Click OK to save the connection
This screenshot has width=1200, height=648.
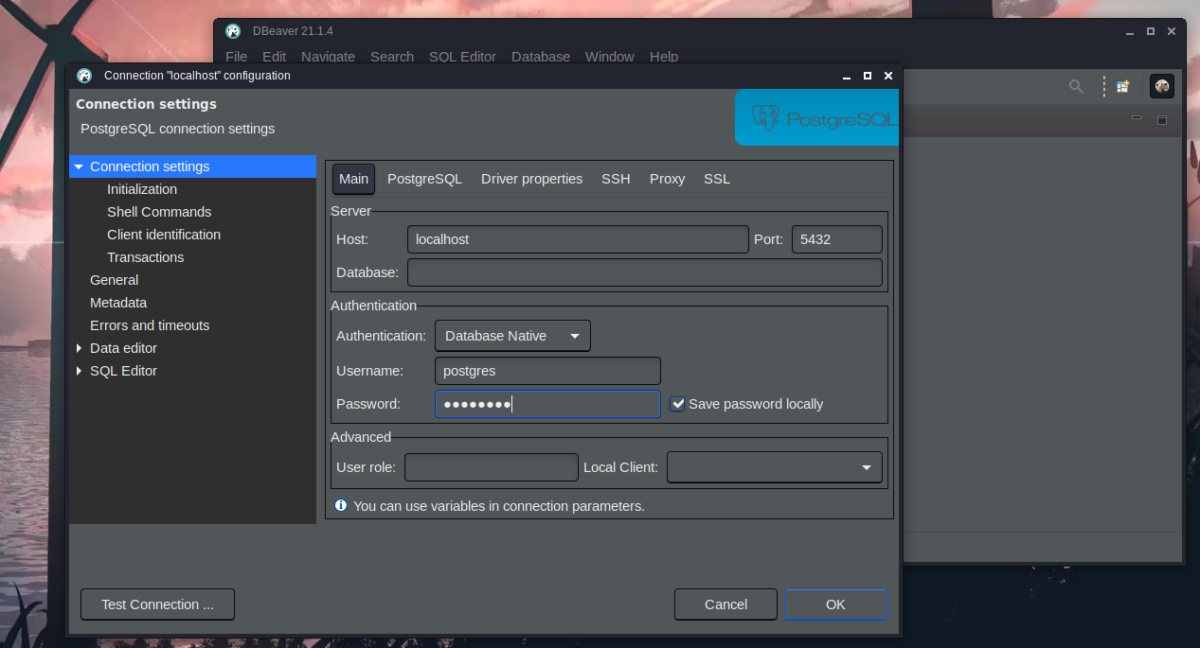coord(834,604)
